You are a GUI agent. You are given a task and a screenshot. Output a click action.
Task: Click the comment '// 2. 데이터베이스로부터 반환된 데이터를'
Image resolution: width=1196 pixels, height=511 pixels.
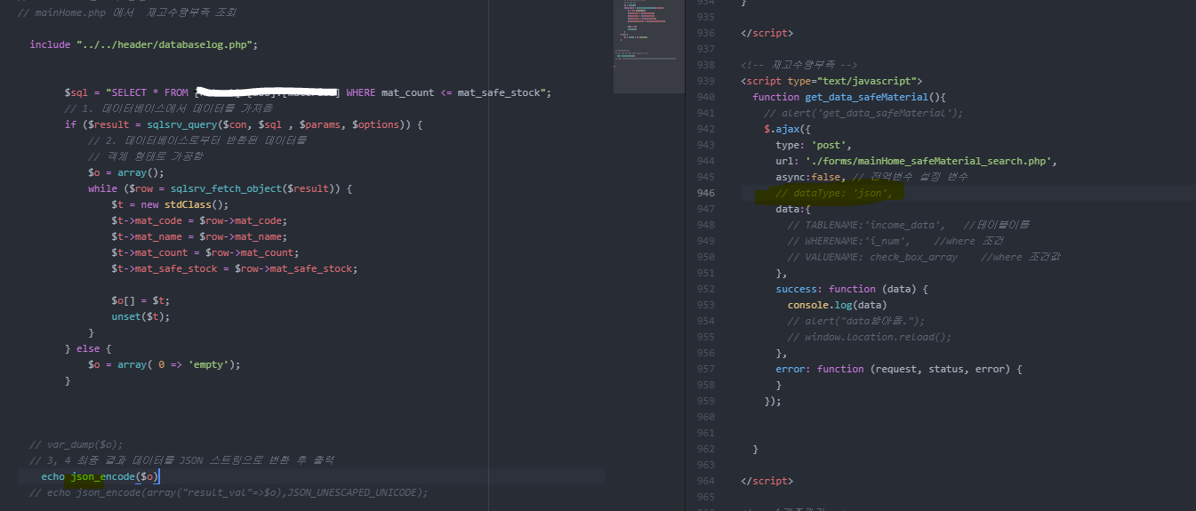click(x=197, y=140)
